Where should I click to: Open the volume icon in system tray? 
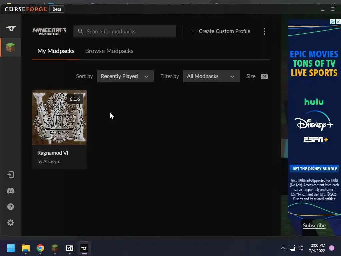click(301, 248)
